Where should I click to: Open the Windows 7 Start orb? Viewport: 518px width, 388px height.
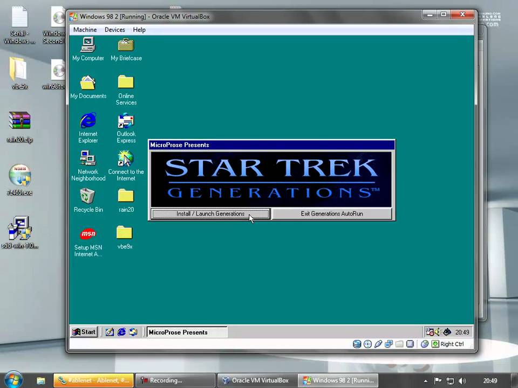(13, 379)
